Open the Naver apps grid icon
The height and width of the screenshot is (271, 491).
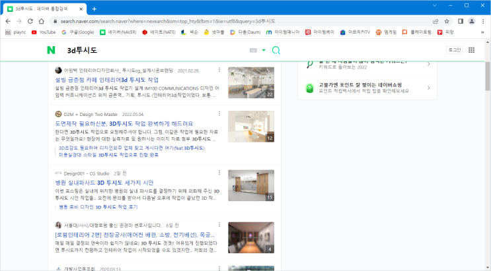tap(471, 50)
